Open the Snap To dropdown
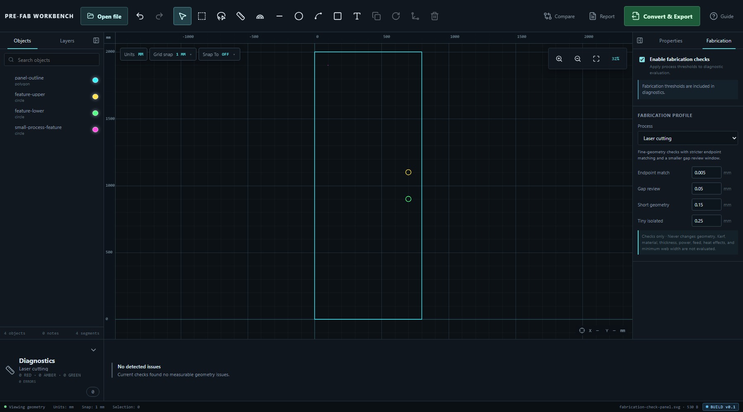The width and height of the screenshot is (743, 412). [x=219, y=54]
